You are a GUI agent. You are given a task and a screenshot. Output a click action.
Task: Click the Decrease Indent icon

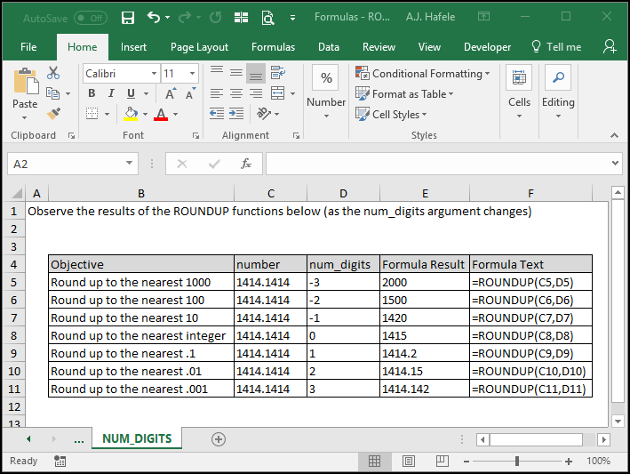click(217, 114)
